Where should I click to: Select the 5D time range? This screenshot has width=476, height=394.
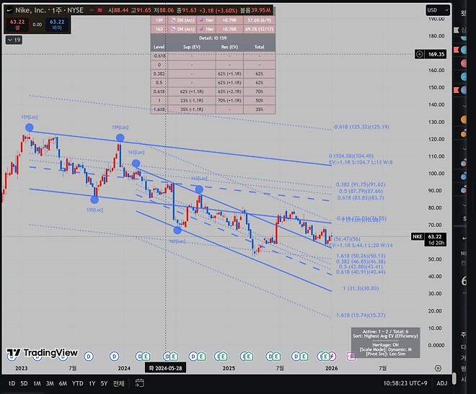coord(24,383)
